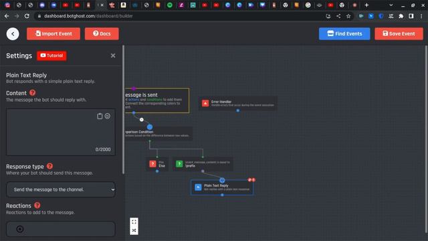Click the Error Handler output connector dot
Screen dimensions: 428x241
click(x=238, y=110)
